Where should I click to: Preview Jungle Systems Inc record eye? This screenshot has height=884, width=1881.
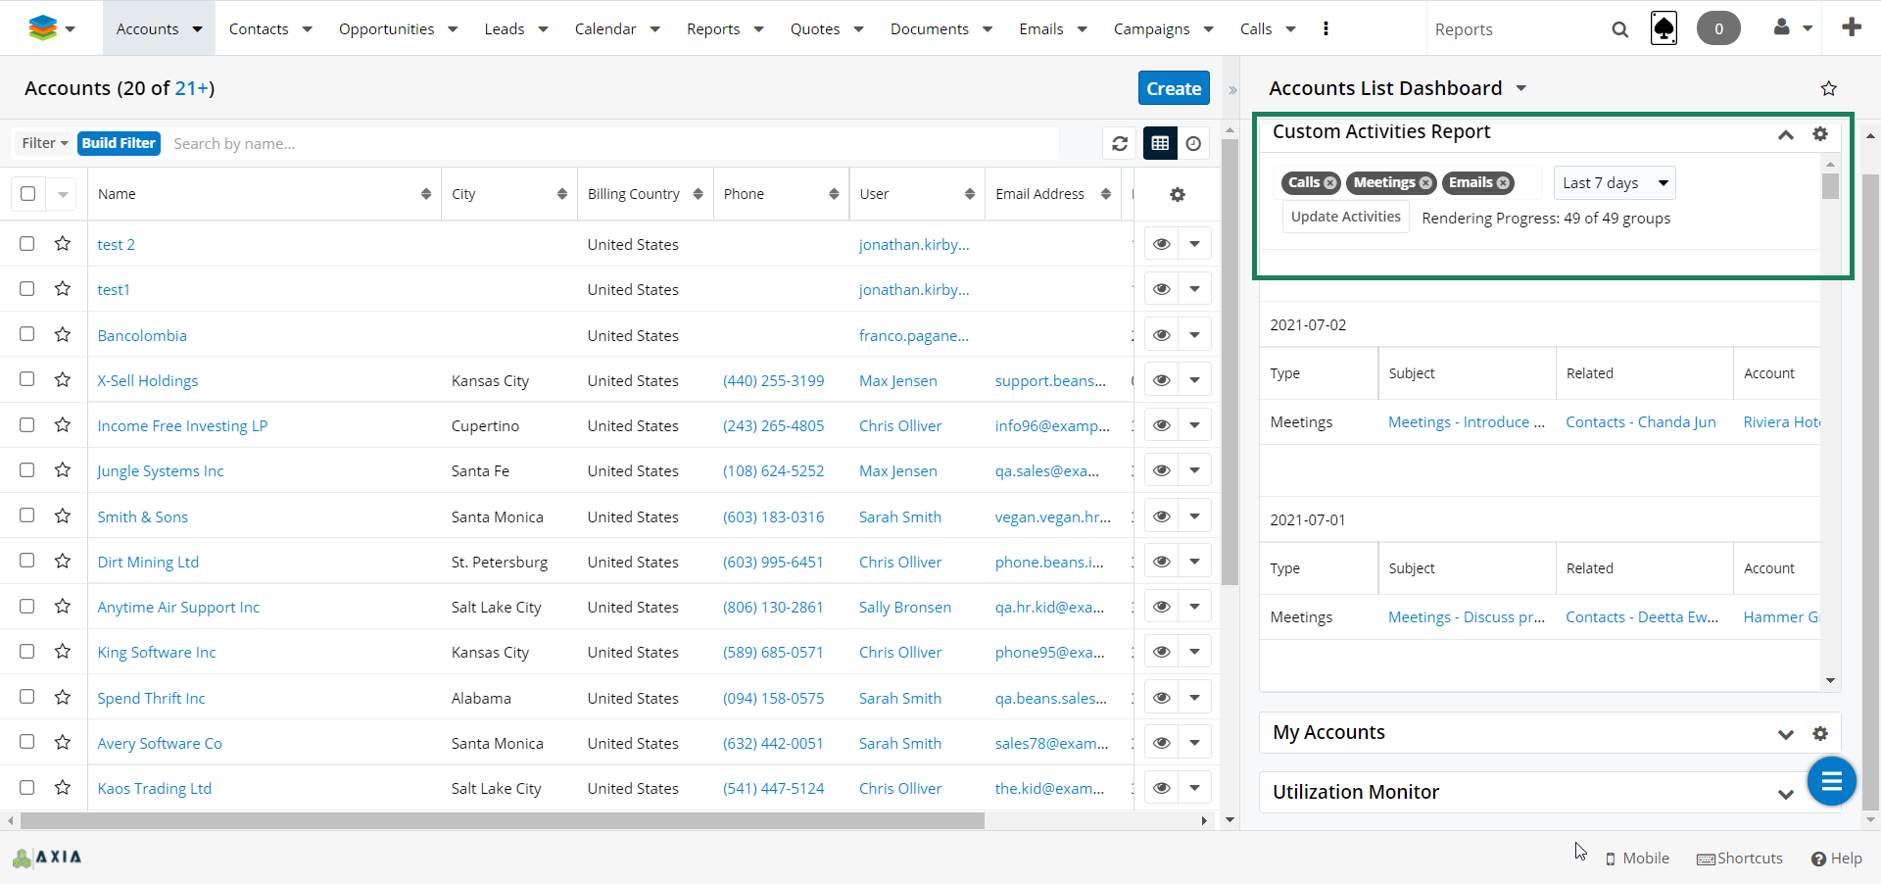pos(1162,470)
